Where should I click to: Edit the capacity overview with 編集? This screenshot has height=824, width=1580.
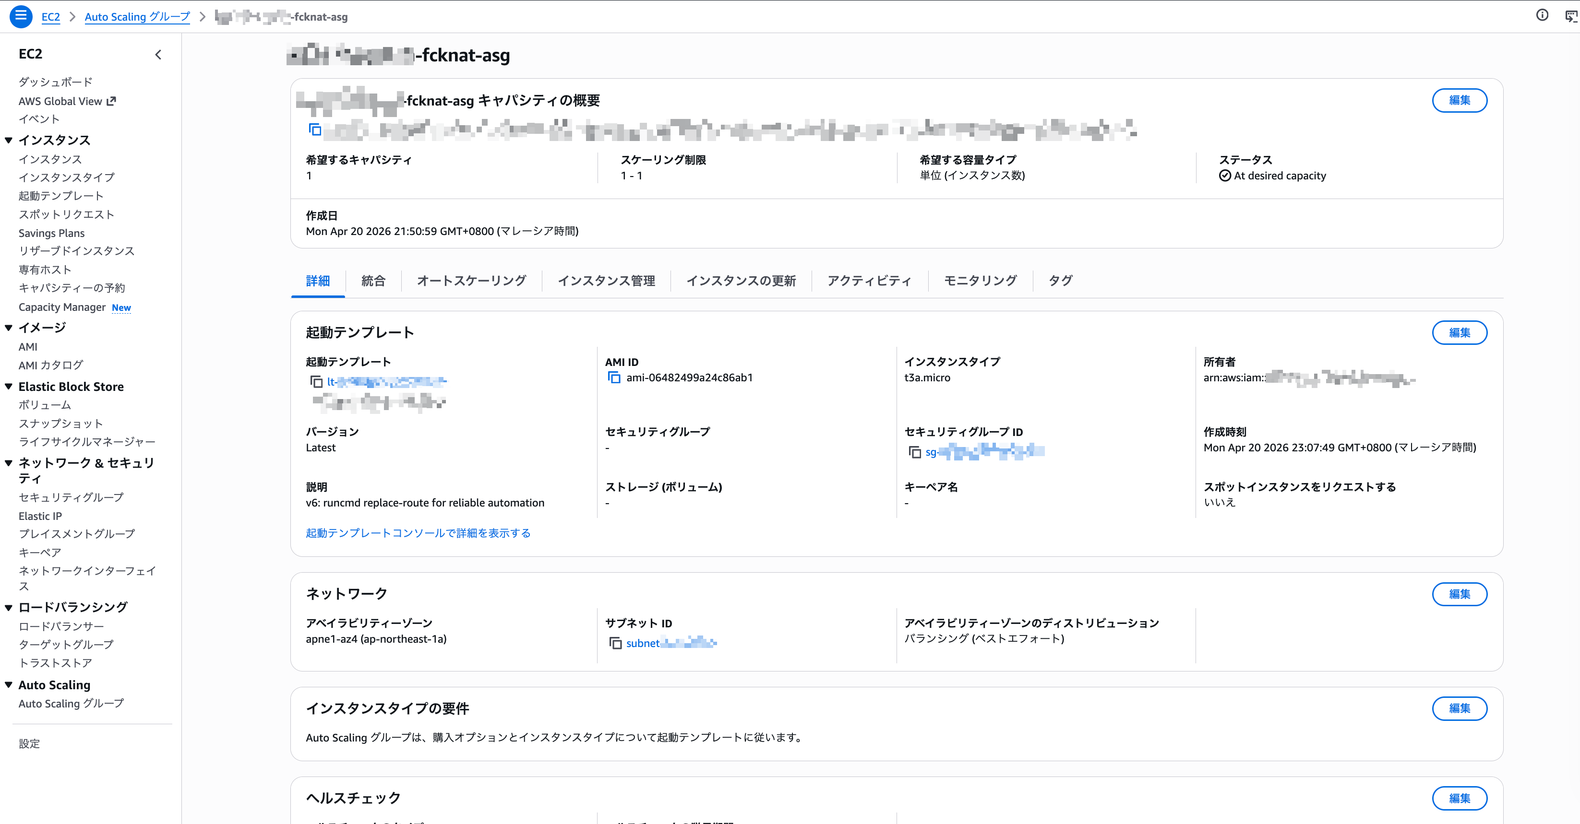(1459, 101)
